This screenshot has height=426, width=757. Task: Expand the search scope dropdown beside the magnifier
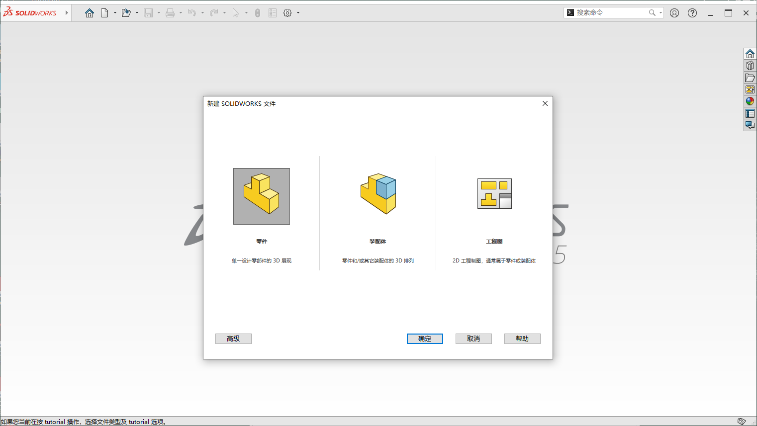[660, 12]
